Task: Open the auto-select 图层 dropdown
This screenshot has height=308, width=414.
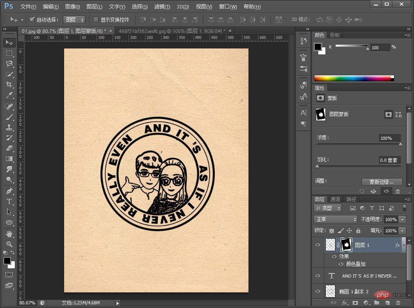Action: 74,20
